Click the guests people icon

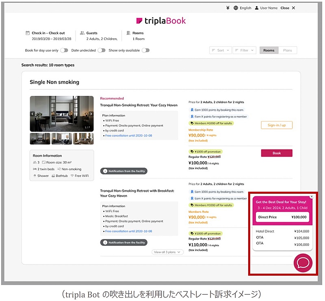[82, 33]
